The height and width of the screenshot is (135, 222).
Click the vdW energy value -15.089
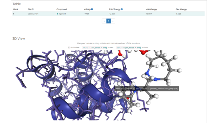coord(148,14)
